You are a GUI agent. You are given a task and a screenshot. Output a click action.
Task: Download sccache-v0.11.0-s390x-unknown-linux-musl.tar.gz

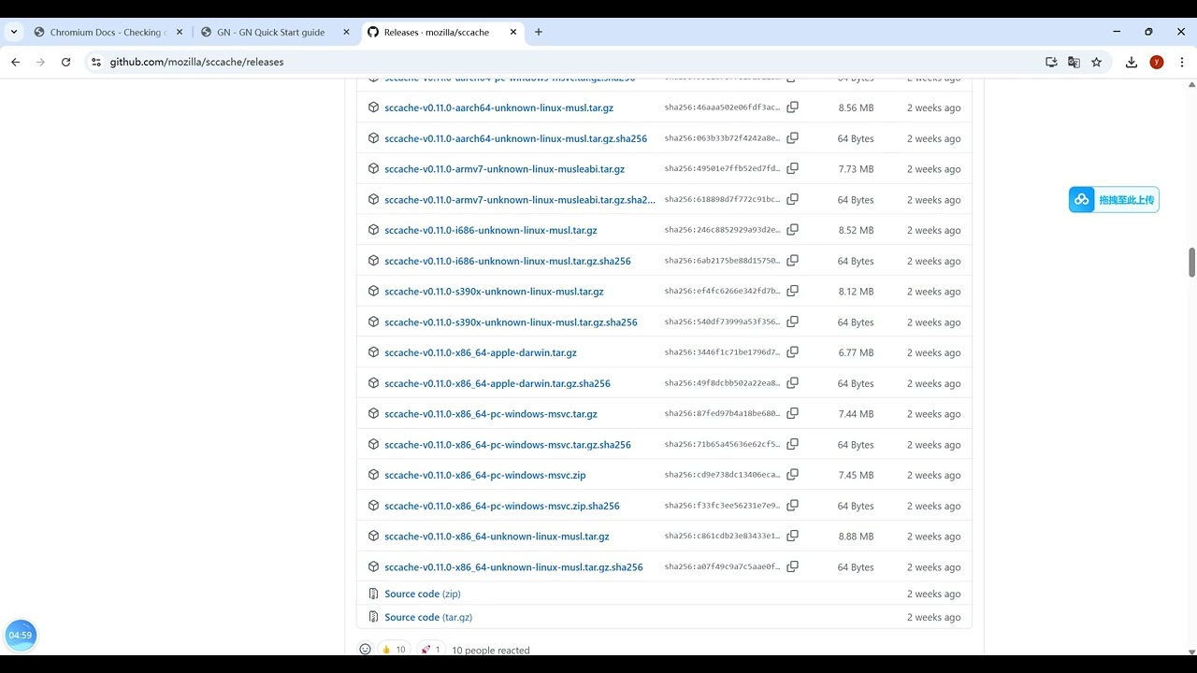(x=494, y=292)
